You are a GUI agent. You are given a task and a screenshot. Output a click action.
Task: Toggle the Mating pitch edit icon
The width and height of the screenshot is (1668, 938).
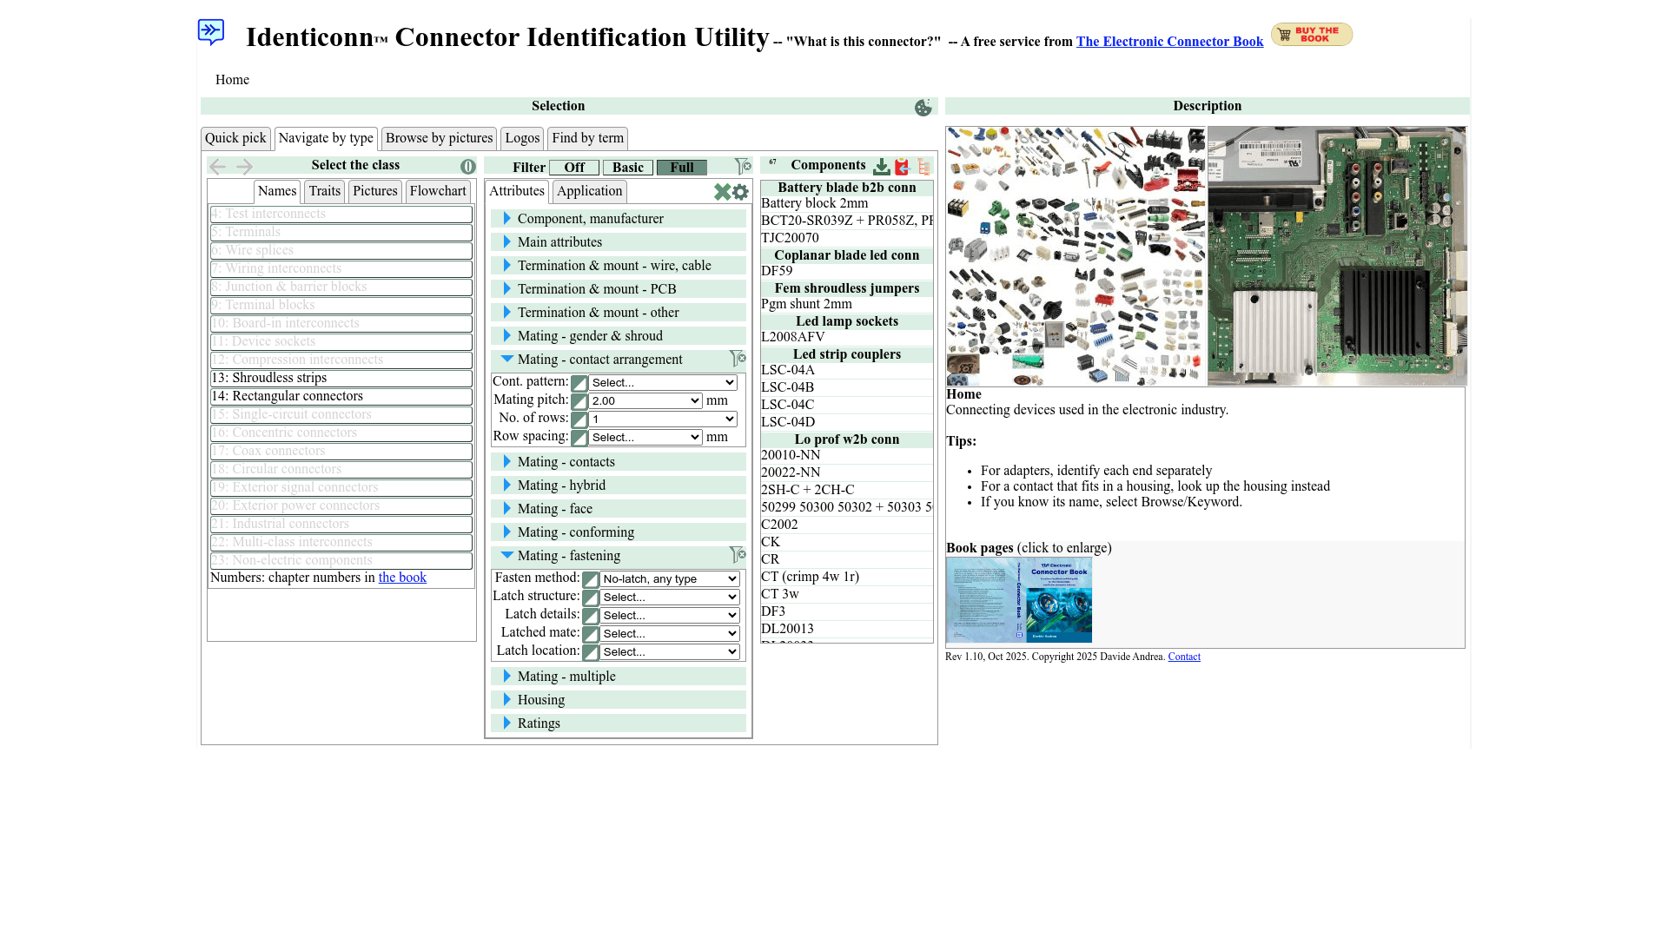coord(579,401)
